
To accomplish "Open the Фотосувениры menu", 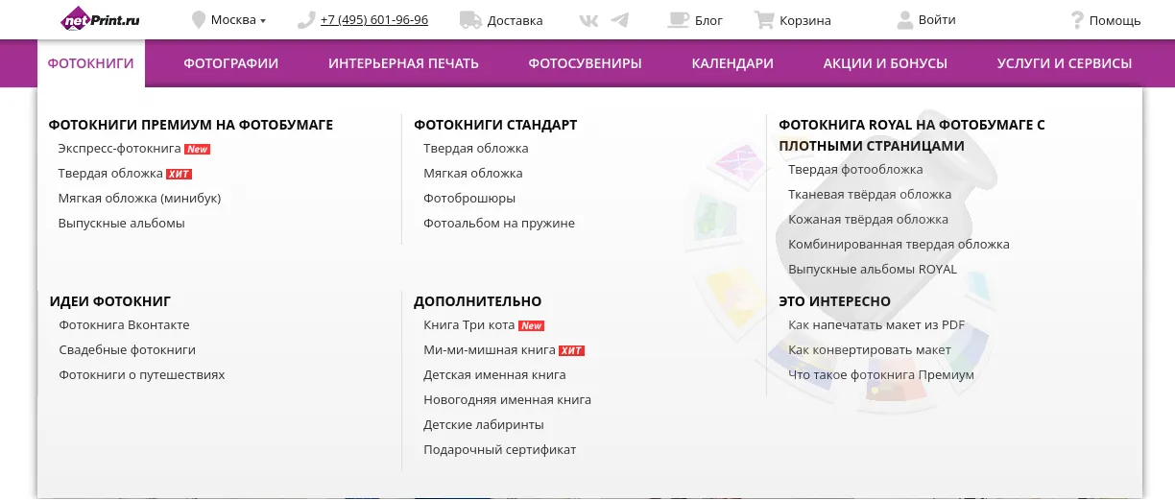I will (585, 63).
